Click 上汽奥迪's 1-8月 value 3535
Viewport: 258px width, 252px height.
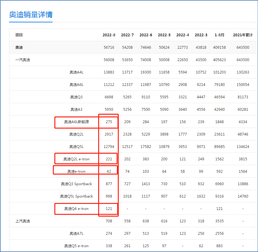point(220,221)
